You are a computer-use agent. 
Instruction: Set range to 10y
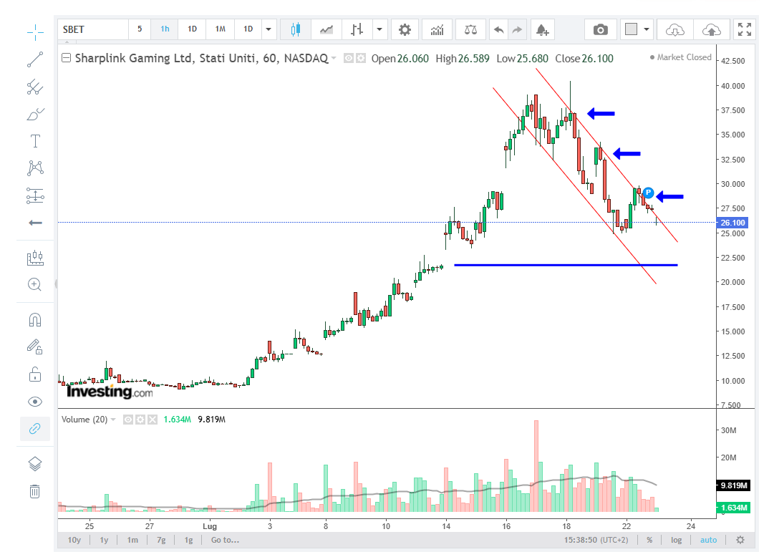(74, 540)
